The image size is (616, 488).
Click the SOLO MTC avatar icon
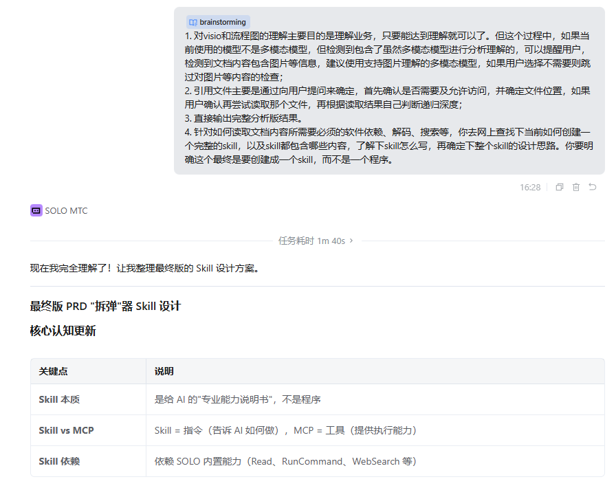click(x=36, y=210)
